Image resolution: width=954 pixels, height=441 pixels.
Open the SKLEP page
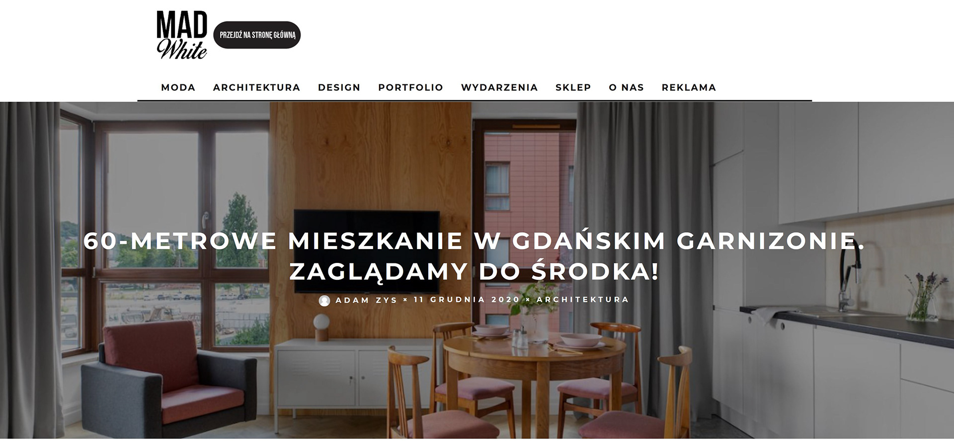573,87
